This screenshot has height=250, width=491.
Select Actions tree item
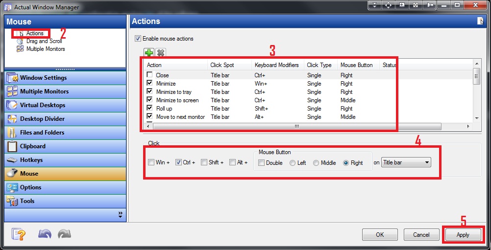click(34, 33)
